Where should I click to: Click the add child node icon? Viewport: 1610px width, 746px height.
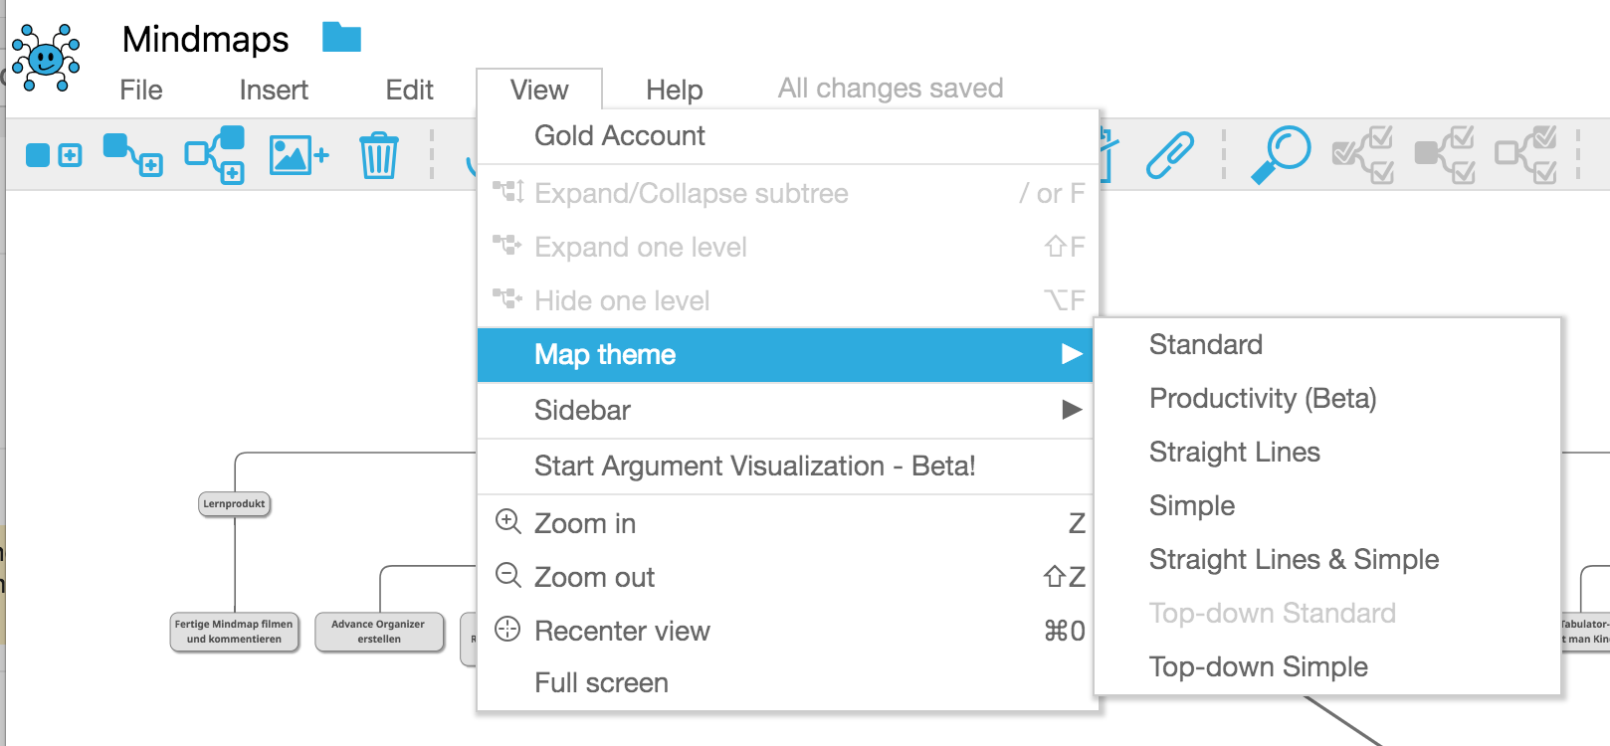click(132, 155)
